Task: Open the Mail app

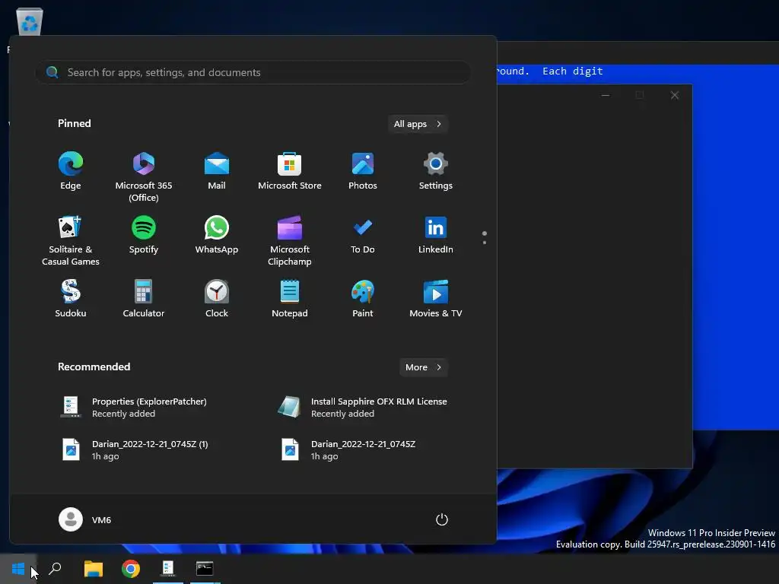Action: [217, 171]
